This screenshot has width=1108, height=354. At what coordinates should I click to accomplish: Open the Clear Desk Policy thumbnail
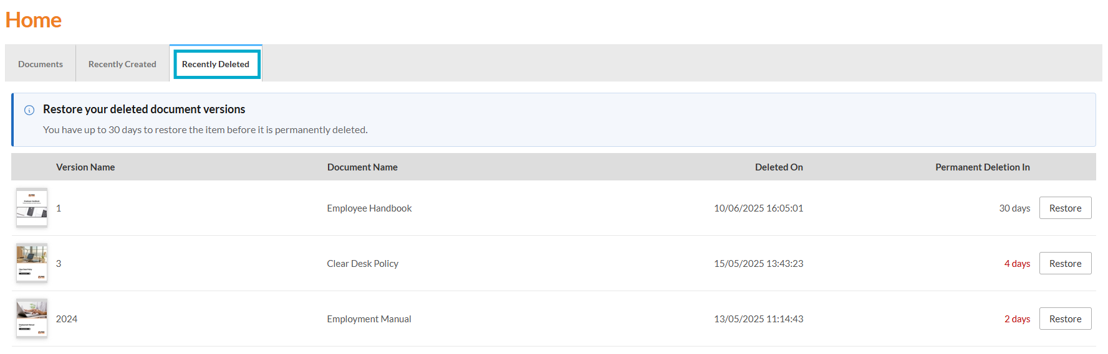(32, 263)
